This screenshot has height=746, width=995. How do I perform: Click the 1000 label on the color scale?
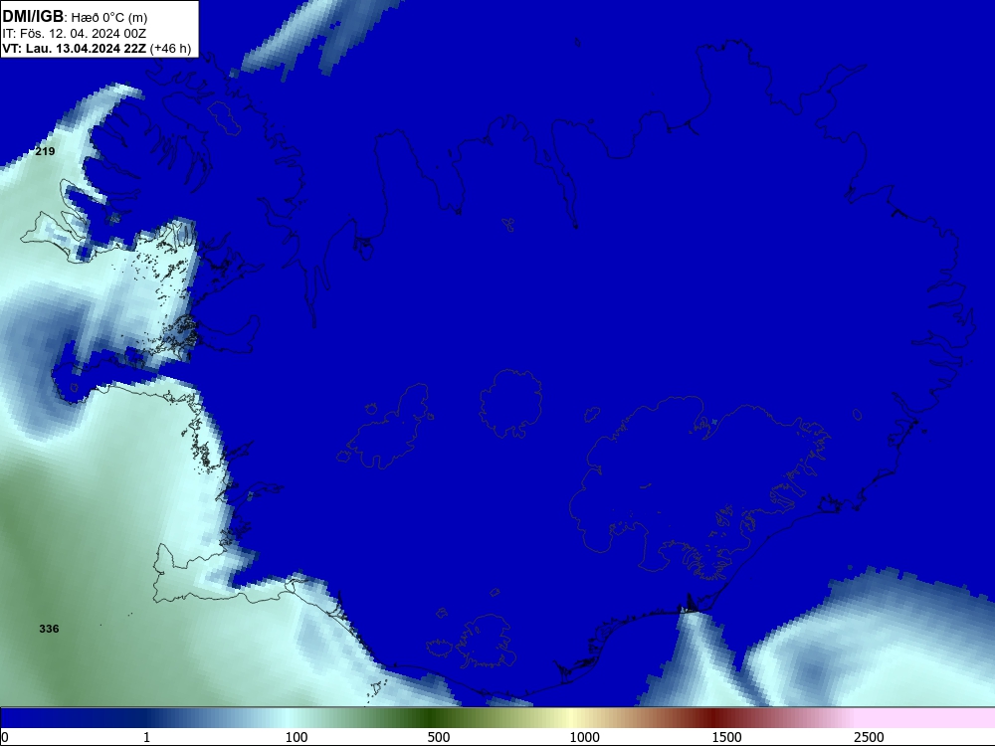584,737
